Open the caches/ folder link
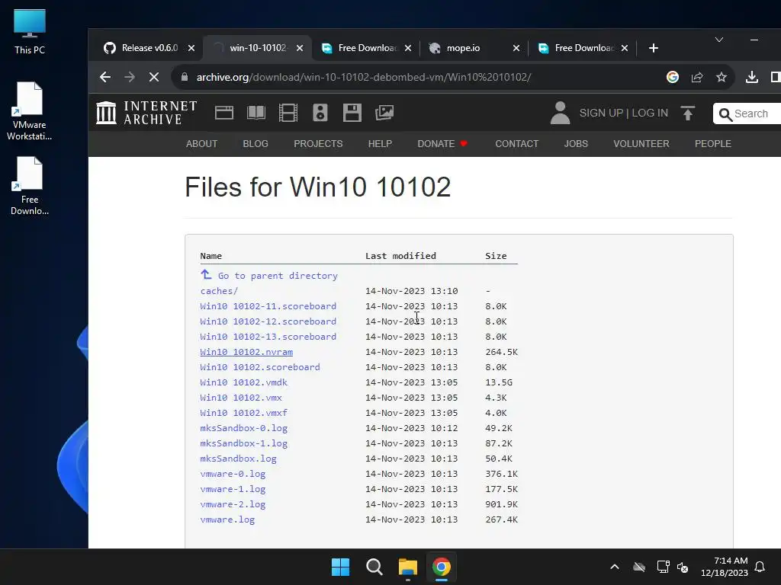The width and height of the screenshot is (781, 585). point(219,291)
